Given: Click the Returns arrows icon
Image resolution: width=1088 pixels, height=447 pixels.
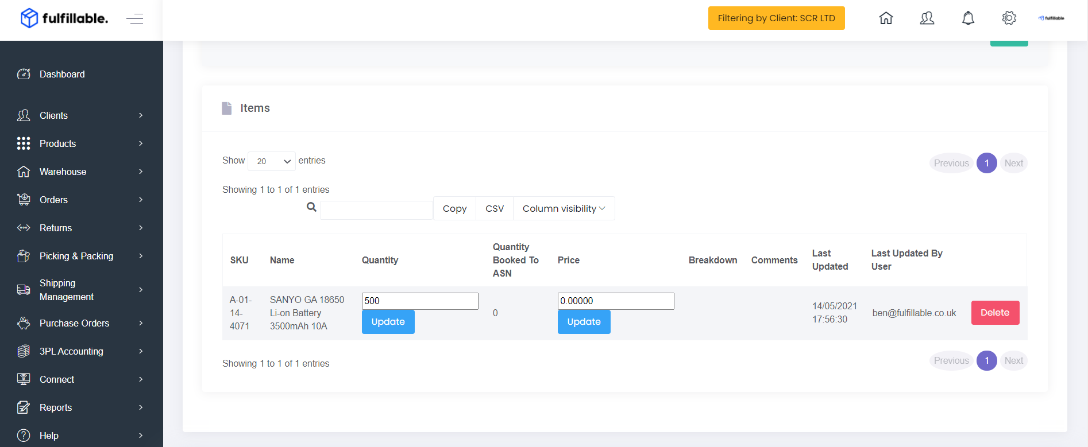Looking at the screenshot, I should coord(24,228).
